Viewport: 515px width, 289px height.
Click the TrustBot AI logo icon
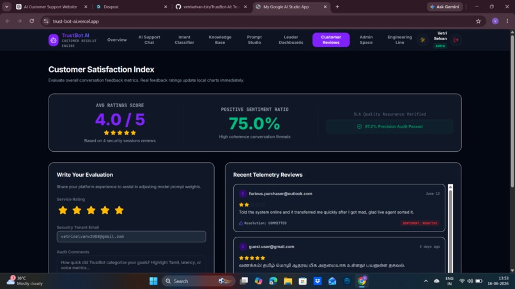[54, 40]
